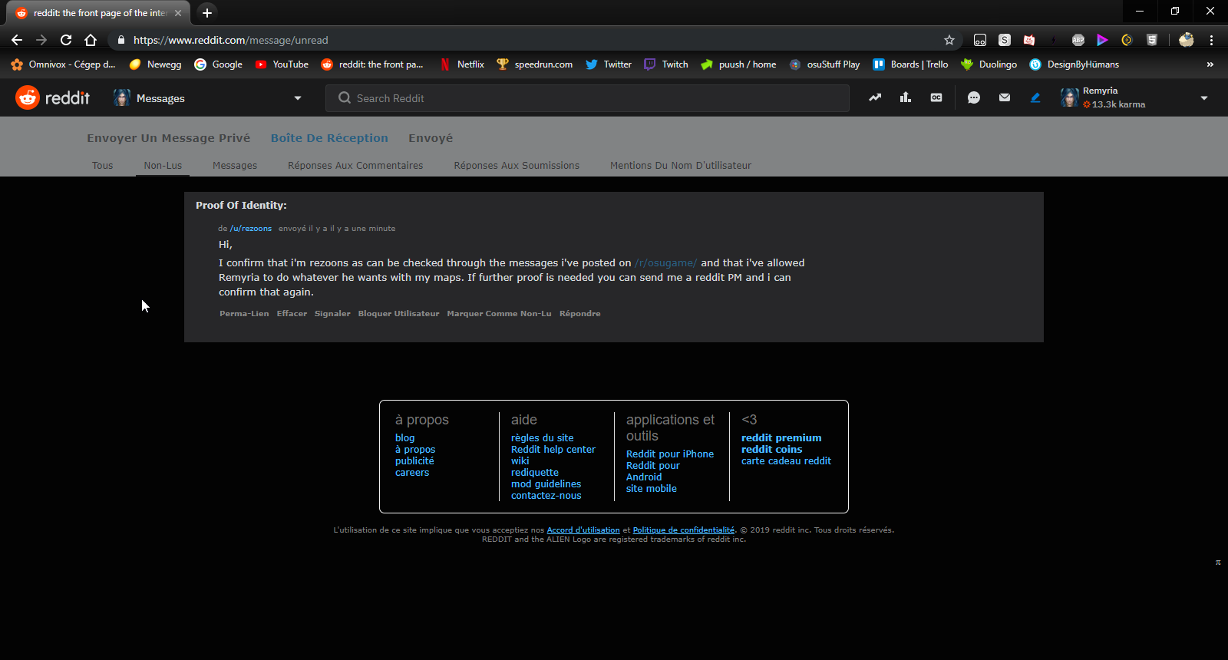Click the create post pencil icon
Image resolution: width=1228 pixels, height=660 pixels.
1035,97
